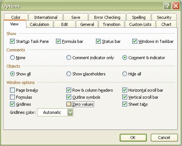
Task: Open the International tab
Action: coord(46,17)
